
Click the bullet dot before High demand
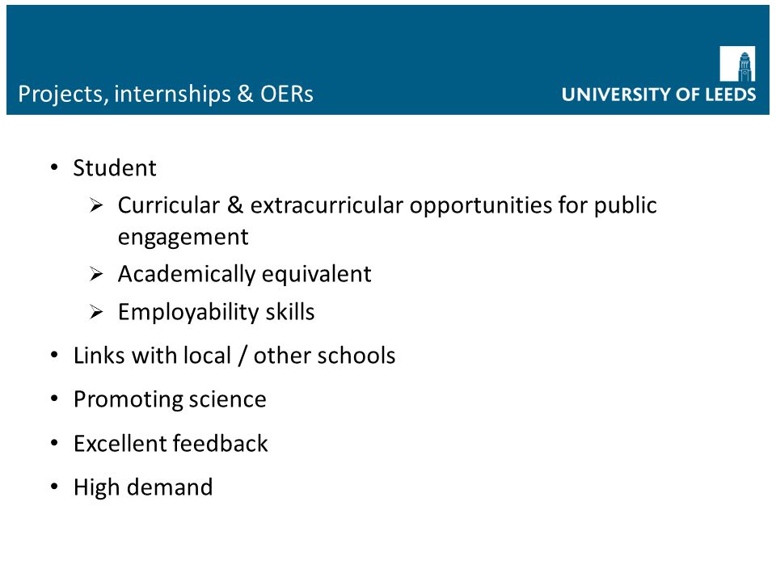[x=54, y=487]
